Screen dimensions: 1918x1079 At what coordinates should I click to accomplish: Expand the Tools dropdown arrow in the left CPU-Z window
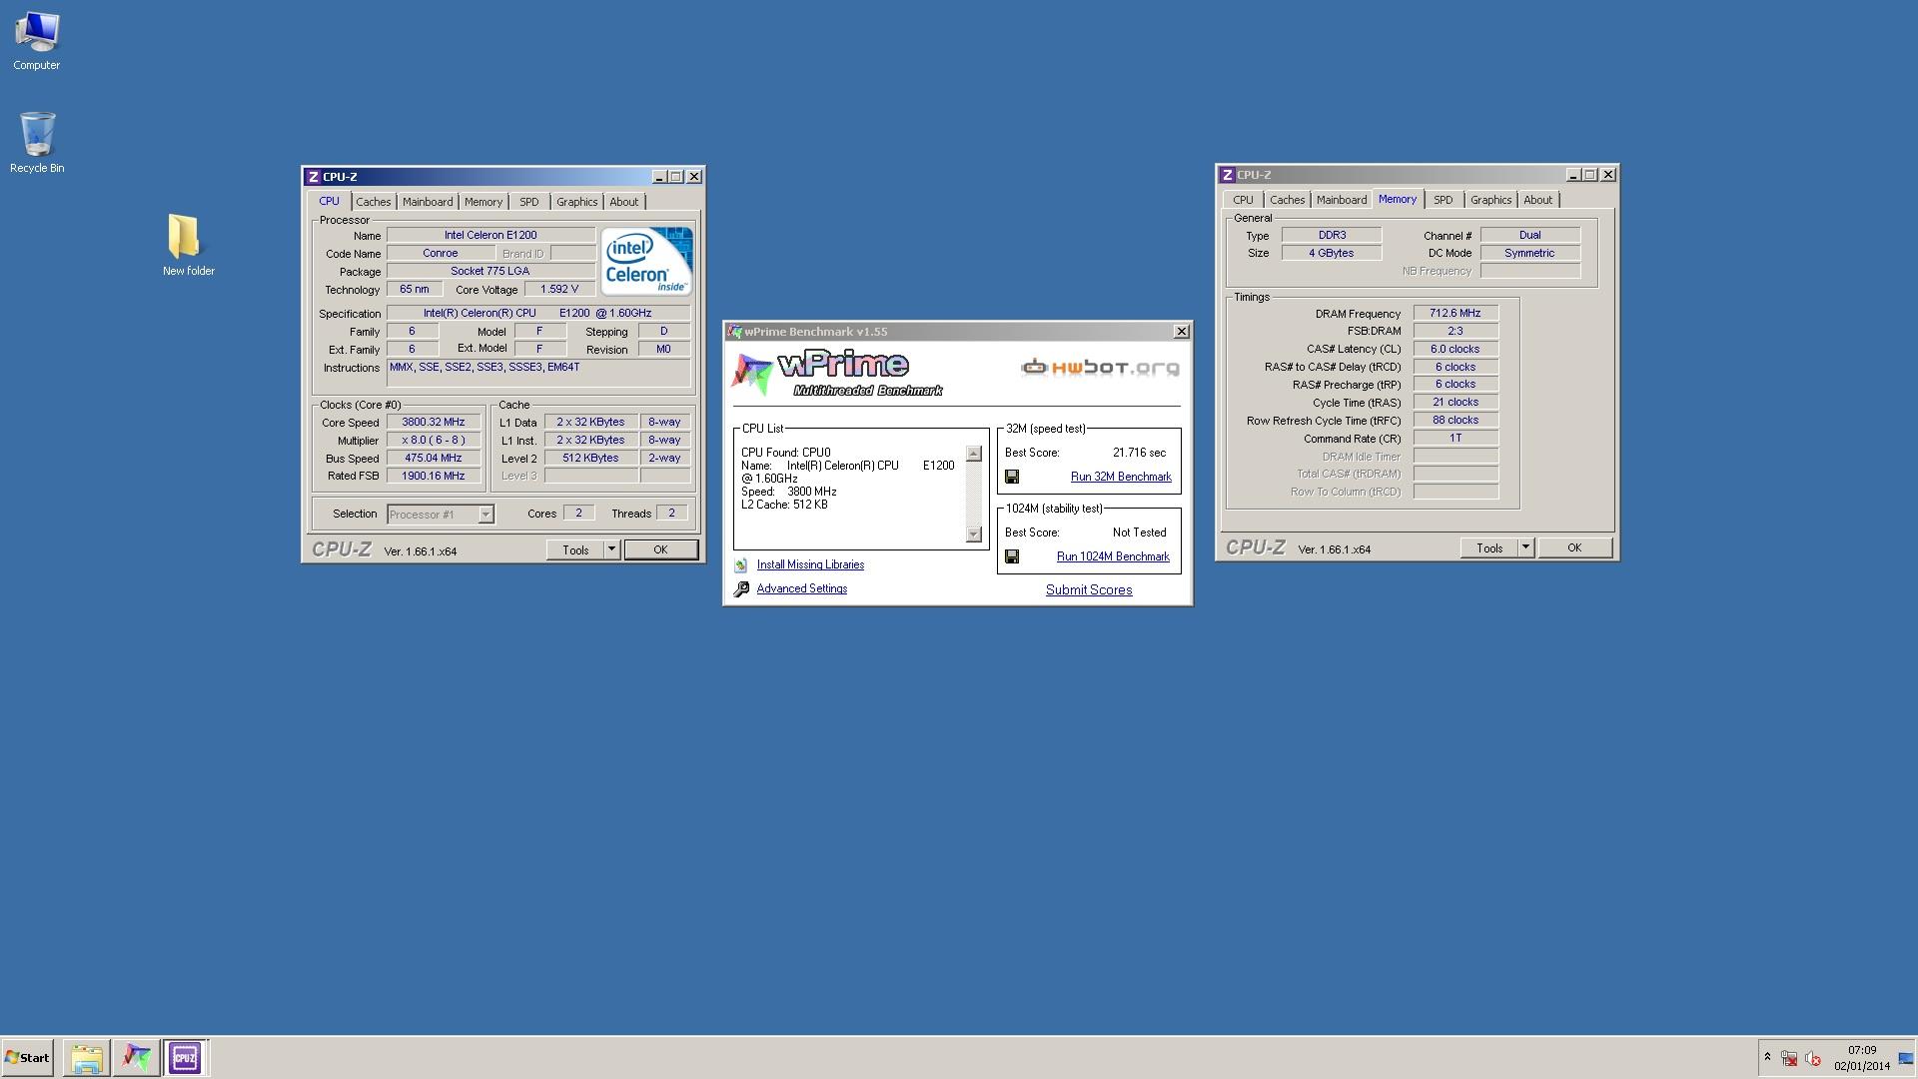click(x=611, y=550)
